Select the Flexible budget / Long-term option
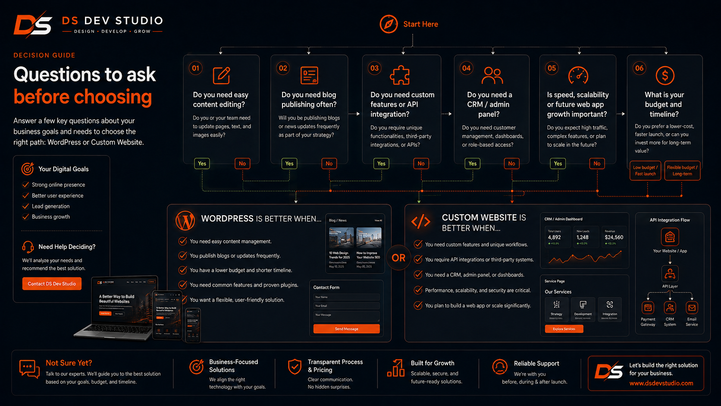The width and height of the screenshot is (721, 406). [682, 170]
